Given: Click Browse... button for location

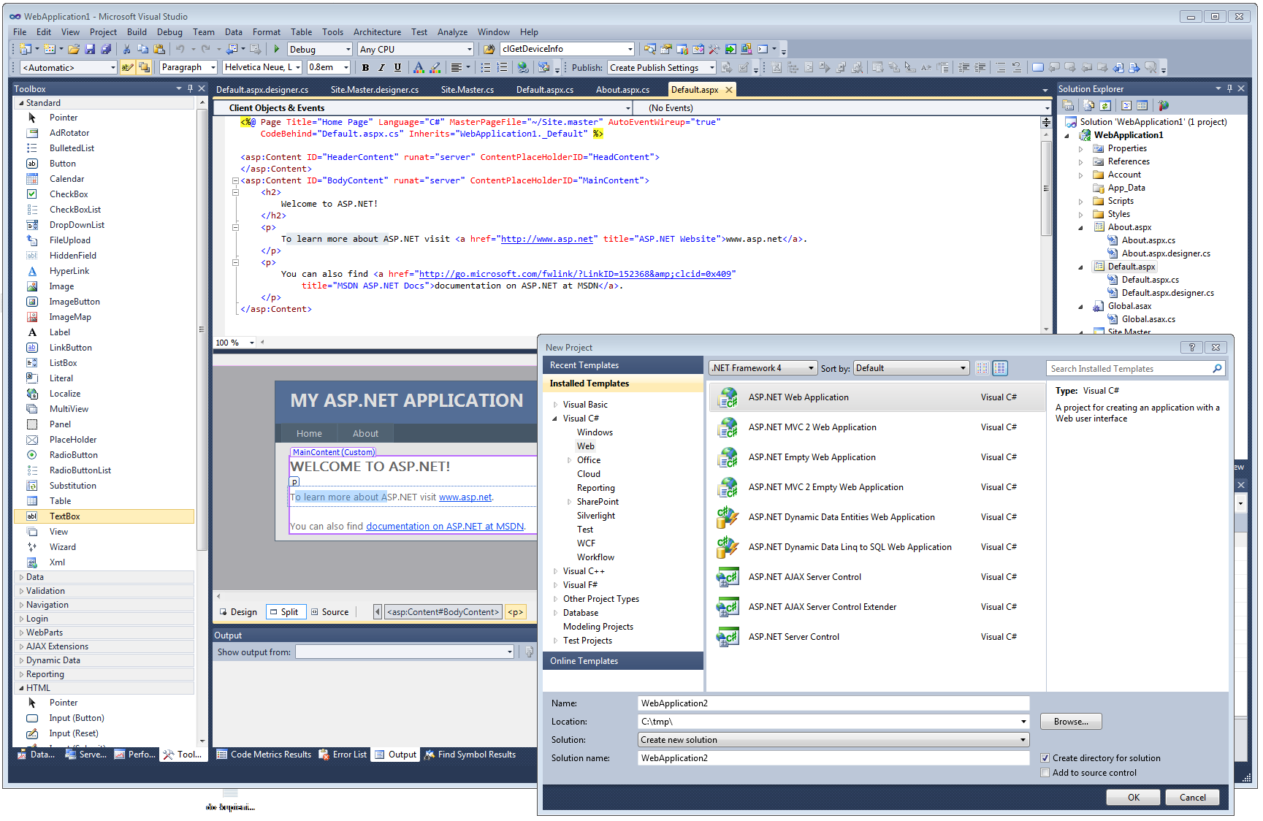Looking at the screenshot, I should (x=1071, y=722).
